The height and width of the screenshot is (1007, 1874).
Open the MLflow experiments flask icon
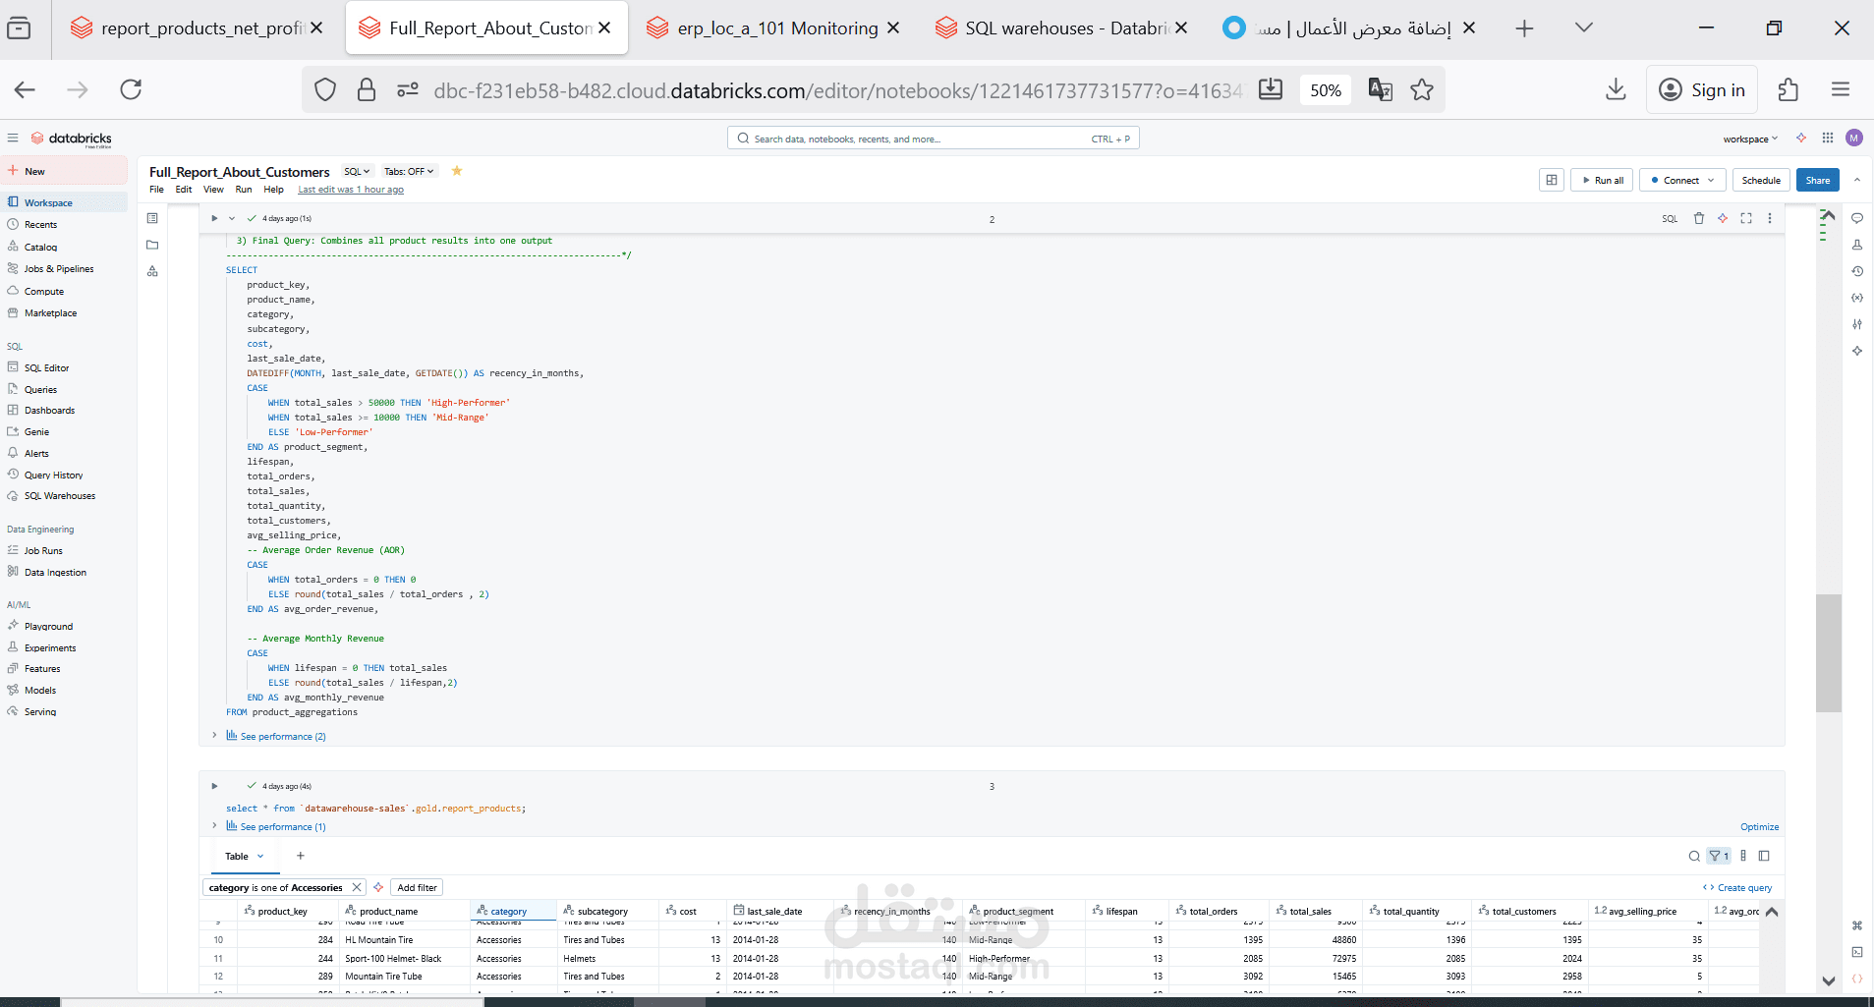[x=1857, y=245]
